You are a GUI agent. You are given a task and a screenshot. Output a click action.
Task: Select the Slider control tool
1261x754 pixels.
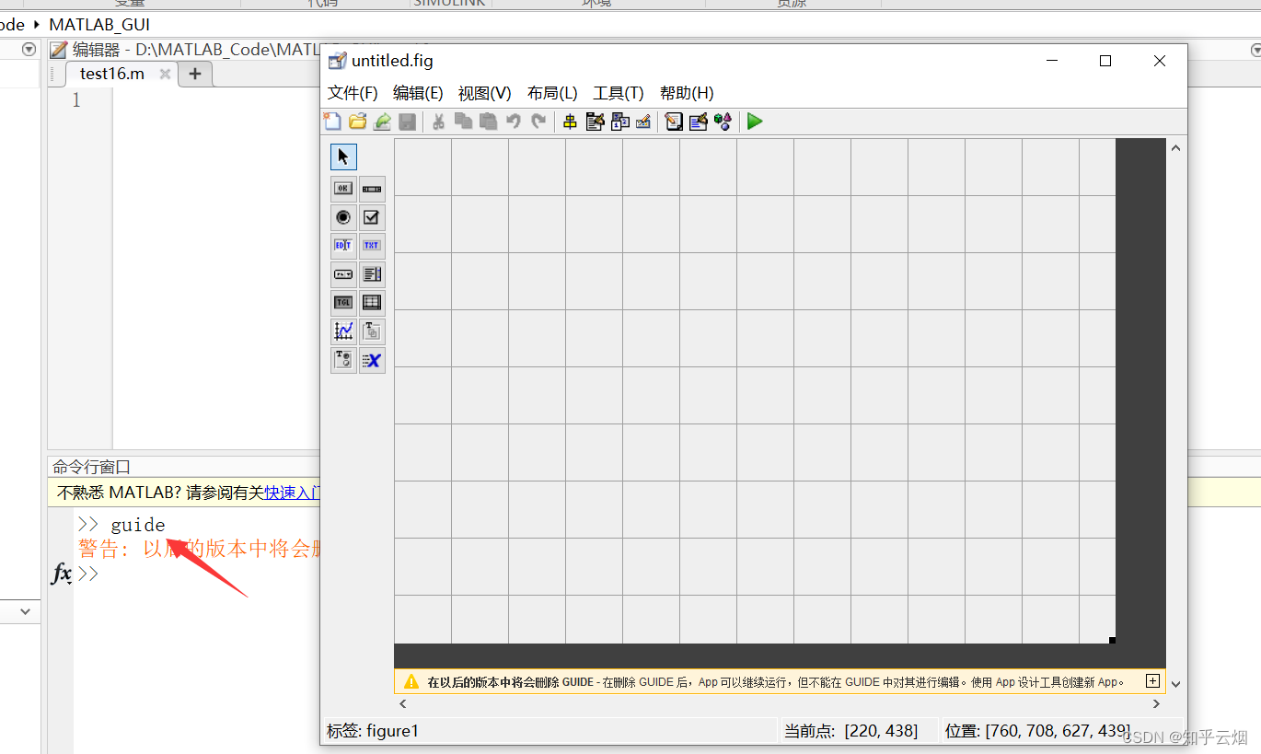(x=372, y=188)
